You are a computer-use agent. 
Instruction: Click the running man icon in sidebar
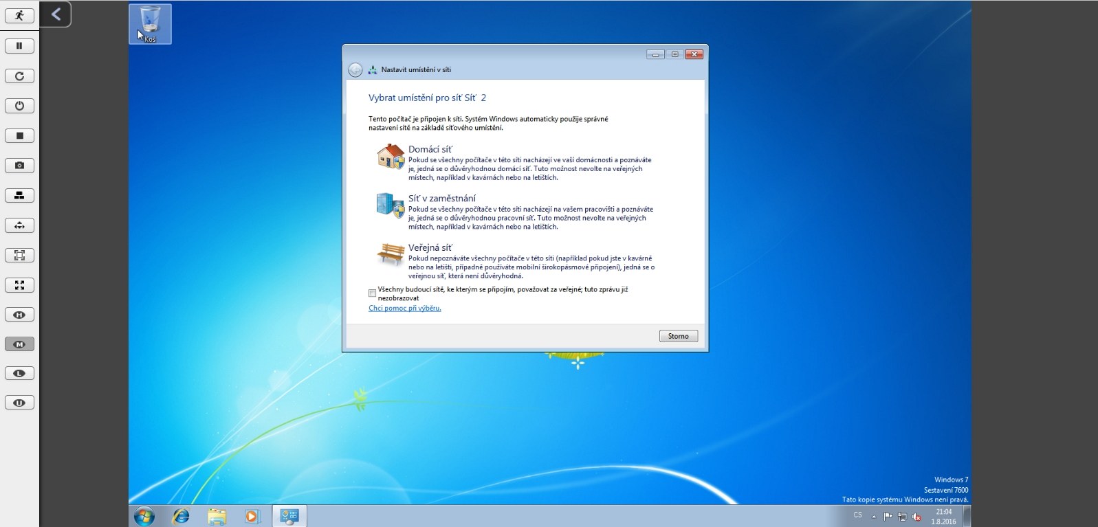click(x=19, y=16)
